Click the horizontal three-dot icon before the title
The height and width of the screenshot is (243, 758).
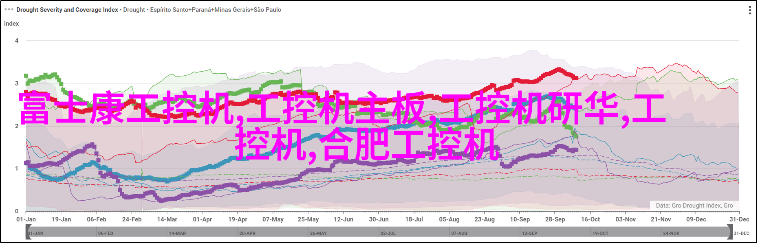pos(9,9)
